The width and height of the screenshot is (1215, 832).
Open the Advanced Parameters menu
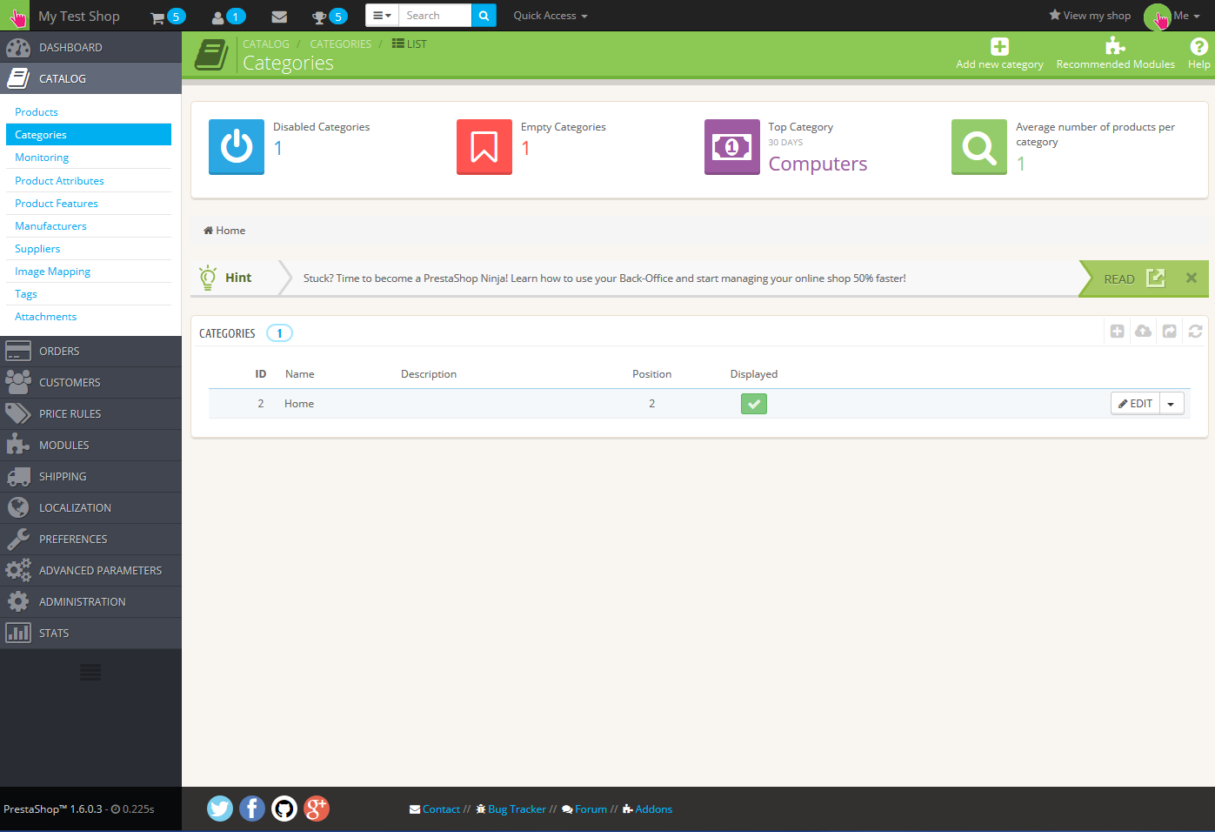tap(90, 570)
